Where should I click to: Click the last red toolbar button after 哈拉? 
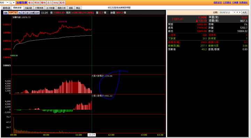pyautogui.click(x=62, y=2)
